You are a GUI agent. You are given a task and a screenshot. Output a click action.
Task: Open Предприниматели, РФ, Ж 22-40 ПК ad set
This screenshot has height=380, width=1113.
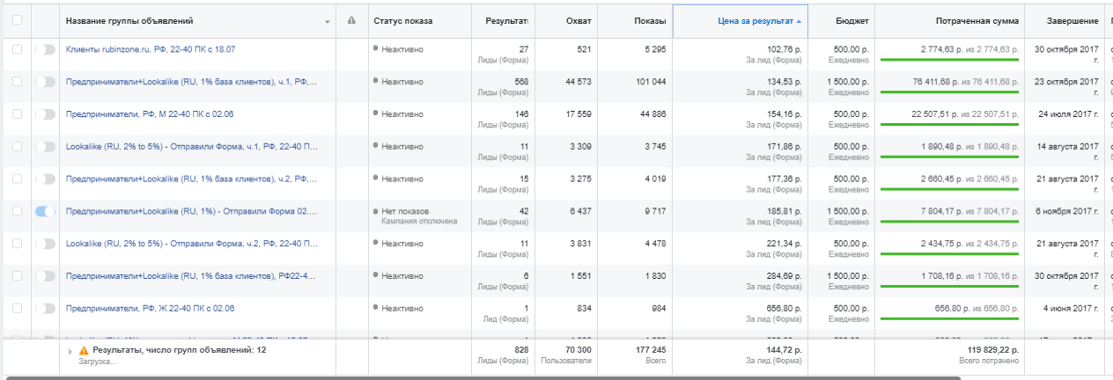click(x=150, y=308)
